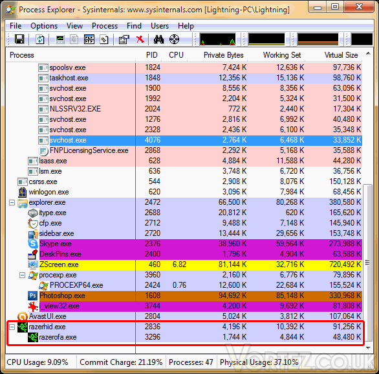Click the Commit Charge status bar entry
The image size is (379, 374).
[121, 362]
